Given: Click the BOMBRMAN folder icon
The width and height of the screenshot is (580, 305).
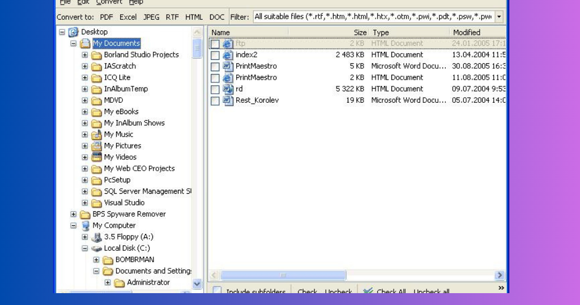Looking at the screenshot, I should pyautogui.click(x=108, y=260).
